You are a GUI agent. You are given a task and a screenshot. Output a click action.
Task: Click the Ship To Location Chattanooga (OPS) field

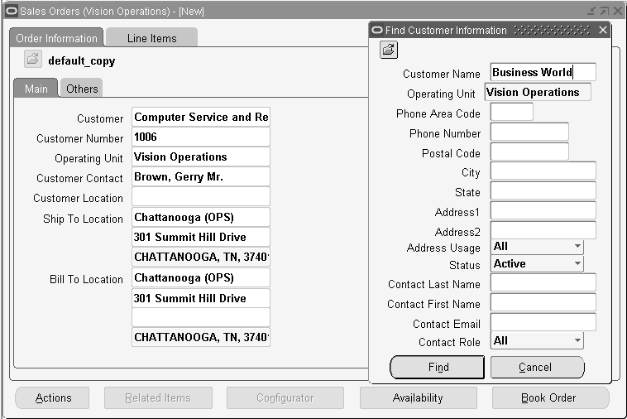point(201,217)
